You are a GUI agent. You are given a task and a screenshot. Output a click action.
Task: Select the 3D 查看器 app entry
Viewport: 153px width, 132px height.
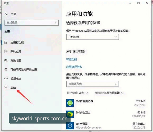pos(106,126)
